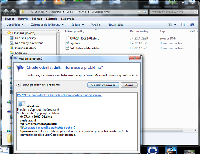Image resolution: width=200 pixels, height=154 pixels.
Task: Click Nová složka in toolbar
Action: point(115,25)
